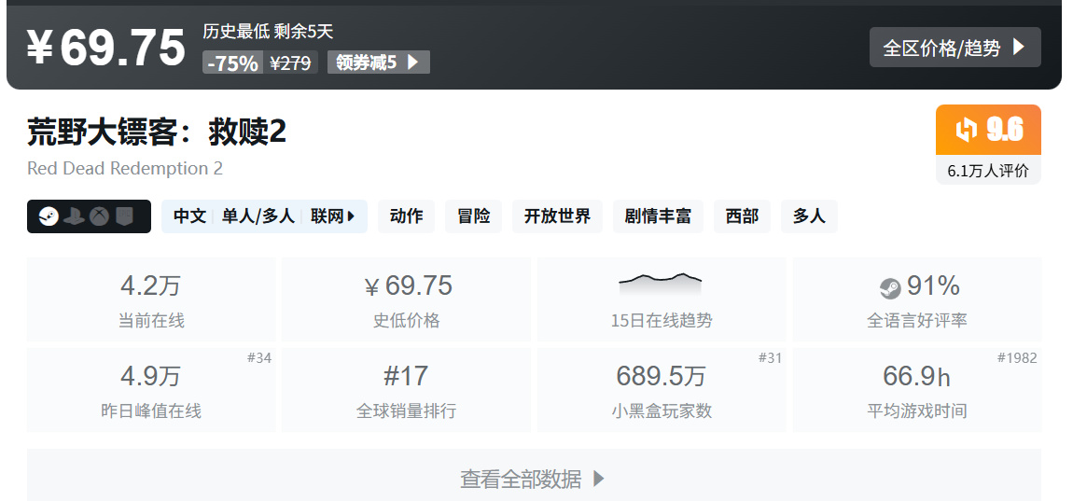Open the 6.1万人评价 reviews count

click(x=988, y=171)
